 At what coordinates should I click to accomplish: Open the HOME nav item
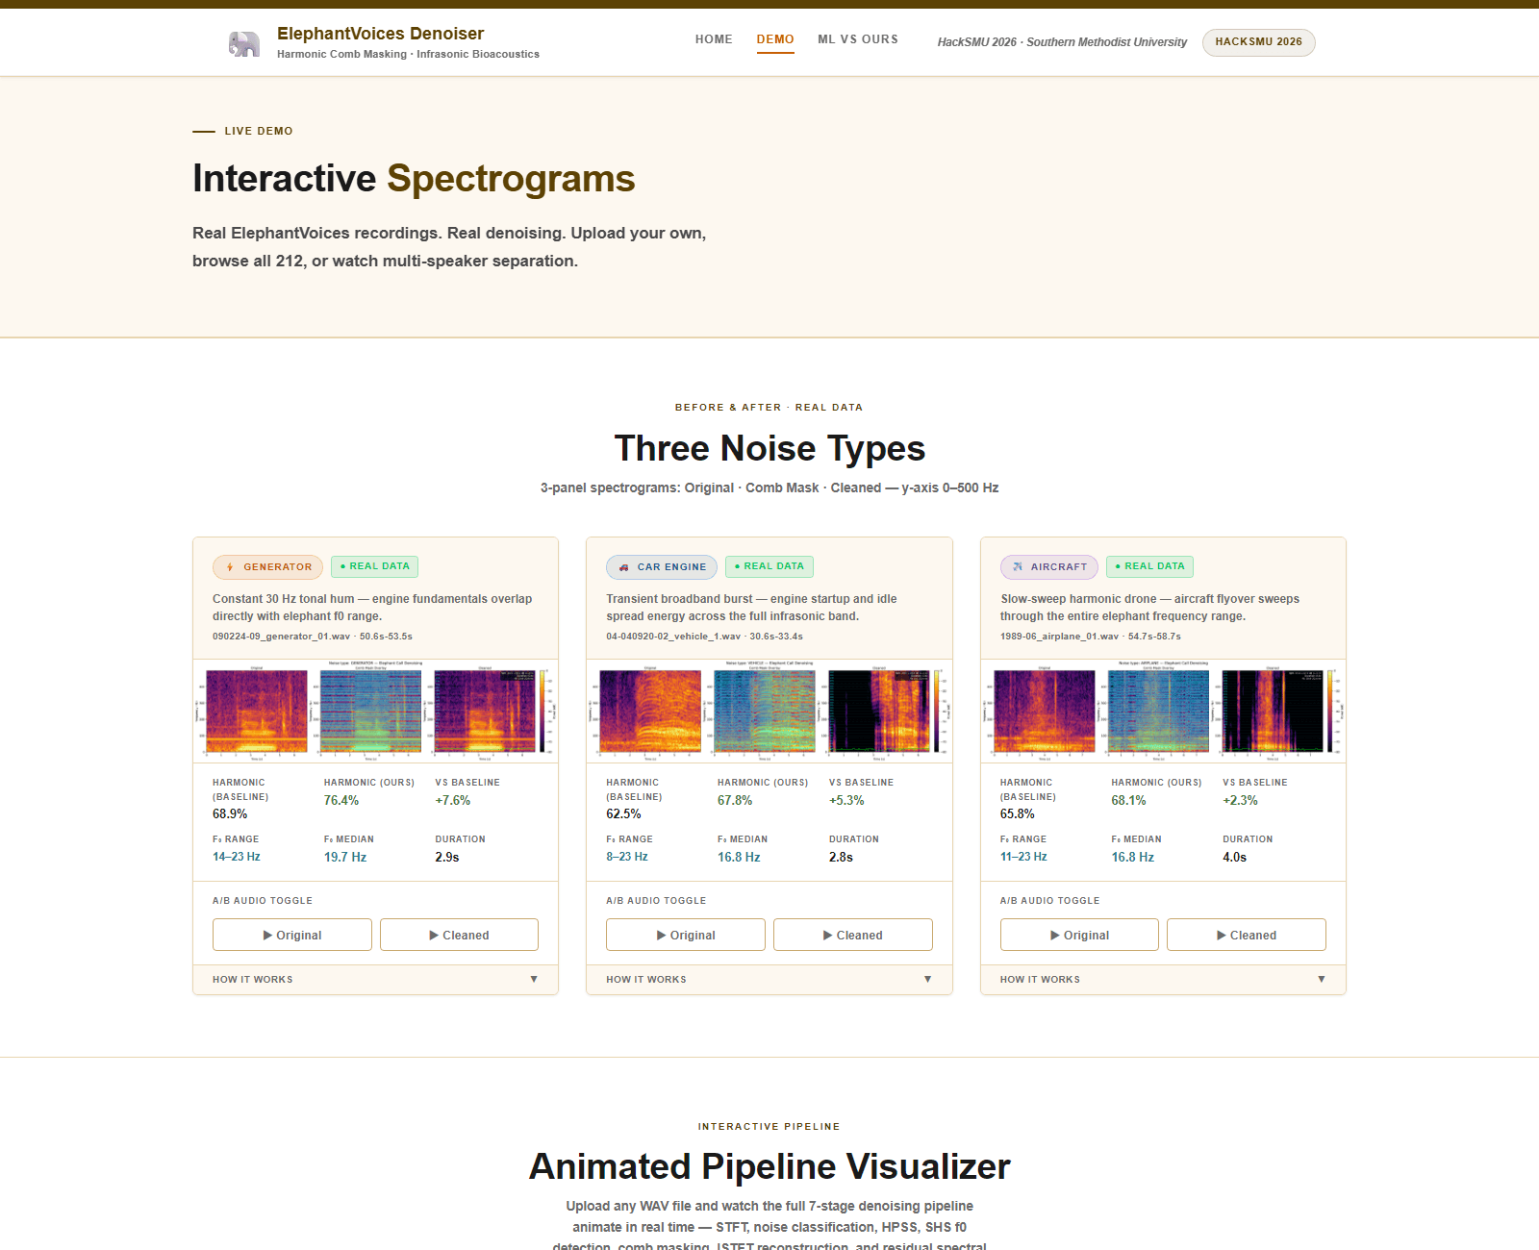click(714, 39)
